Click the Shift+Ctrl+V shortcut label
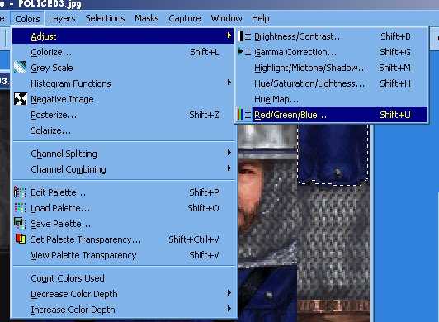439x322 pixels. click(194, 239)
